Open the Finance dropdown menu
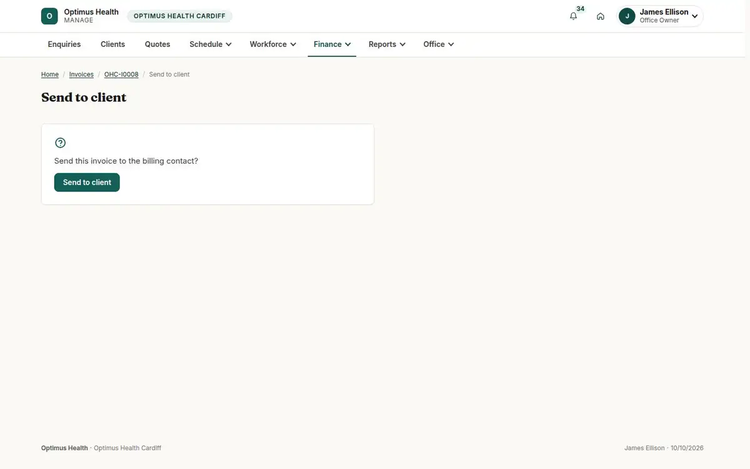This screenshot has height=469, width=750. 332,44
